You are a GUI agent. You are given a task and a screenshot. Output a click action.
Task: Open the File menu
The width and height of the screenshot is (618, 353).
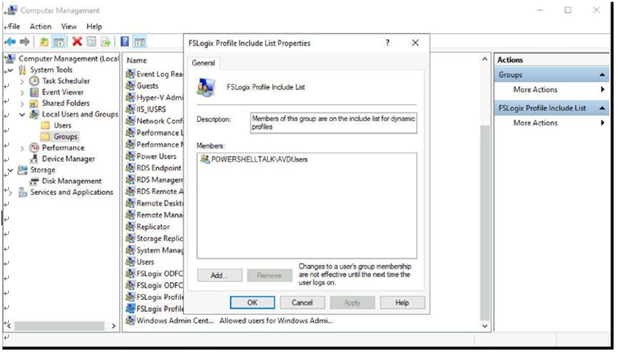click(14, 27)
